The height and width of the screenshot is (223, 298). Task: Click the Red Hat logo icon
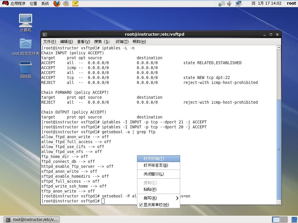[x=5, y=3]
